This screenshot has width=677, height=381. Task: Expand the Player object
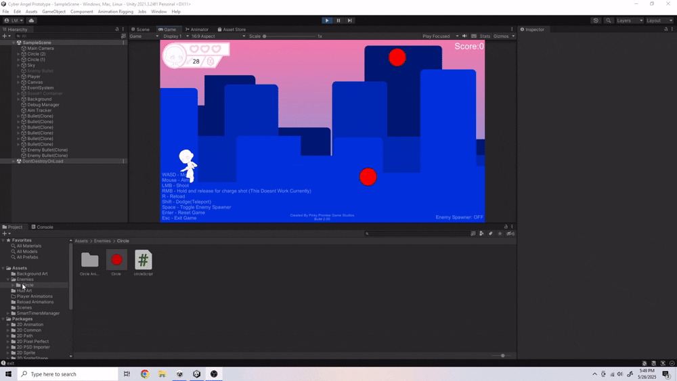pyautogui.click(x=18, y=76)
